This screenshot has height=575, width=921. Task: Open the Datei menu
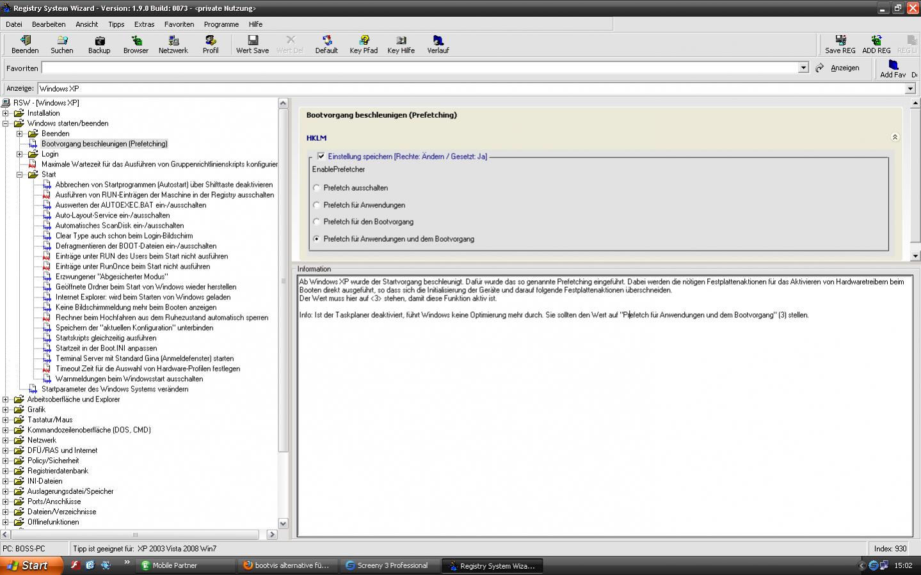pyautogui.click(x=14, y=24)
